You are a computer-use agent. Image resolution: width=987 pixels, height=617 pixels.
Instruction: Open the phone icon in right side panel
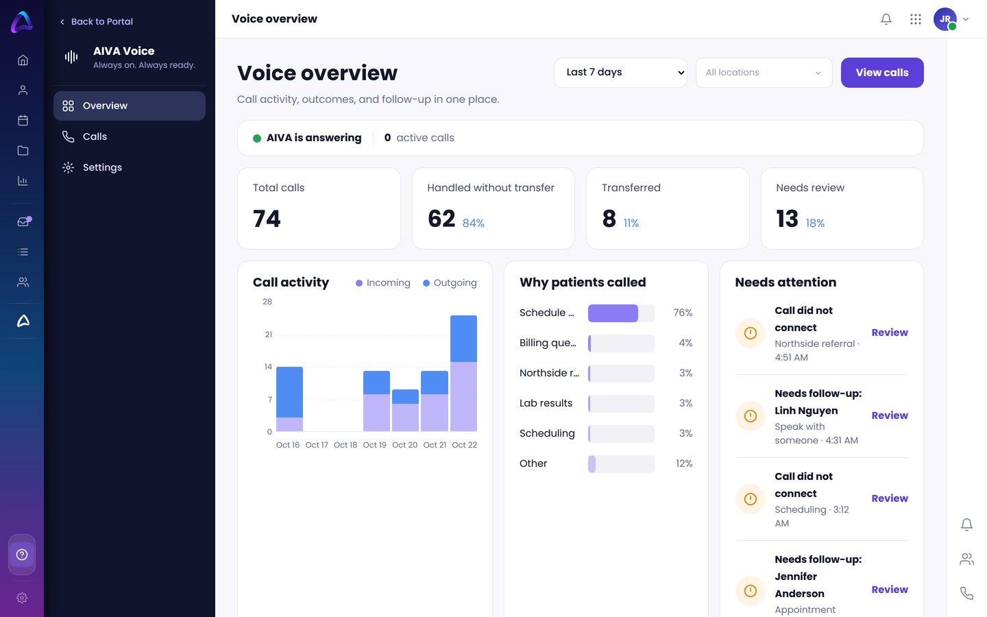coord(966,594)
